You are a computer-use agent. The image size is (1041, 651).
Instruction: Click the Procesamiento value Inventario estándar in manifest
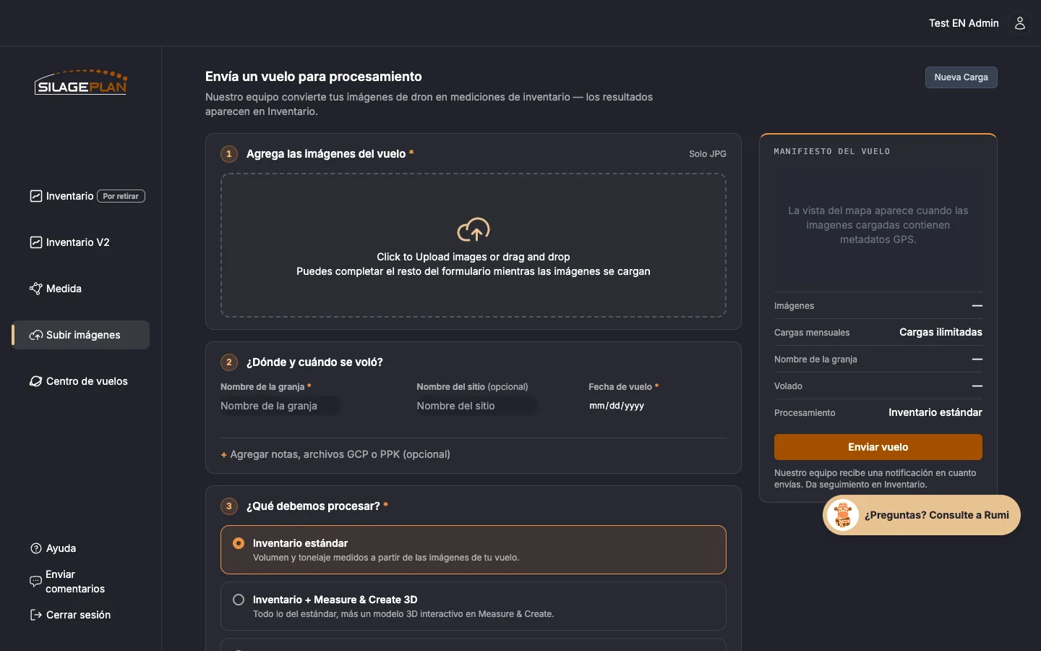[x=935, y=412]
